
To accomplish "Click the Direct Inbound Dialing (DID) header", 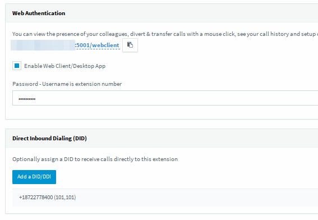I will 49,139.
